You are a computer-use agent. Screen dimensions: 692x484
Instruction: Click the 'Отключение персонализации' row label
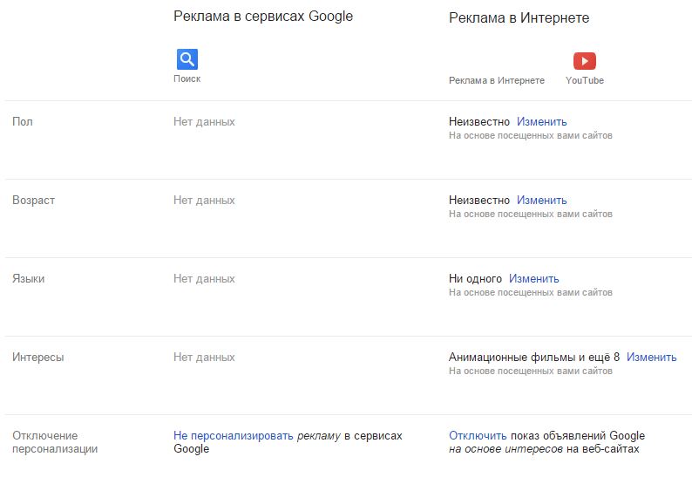[x=54, y=442]
